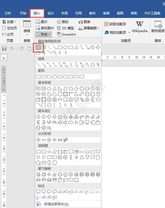Open the 表格 table dropdown
The image size is (165, 208).
(x=27, y=28)
